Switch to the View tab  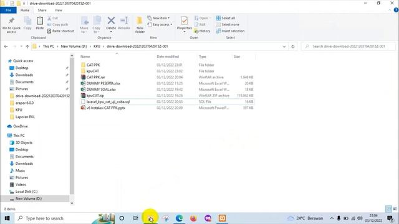click(x=58, y=10)
